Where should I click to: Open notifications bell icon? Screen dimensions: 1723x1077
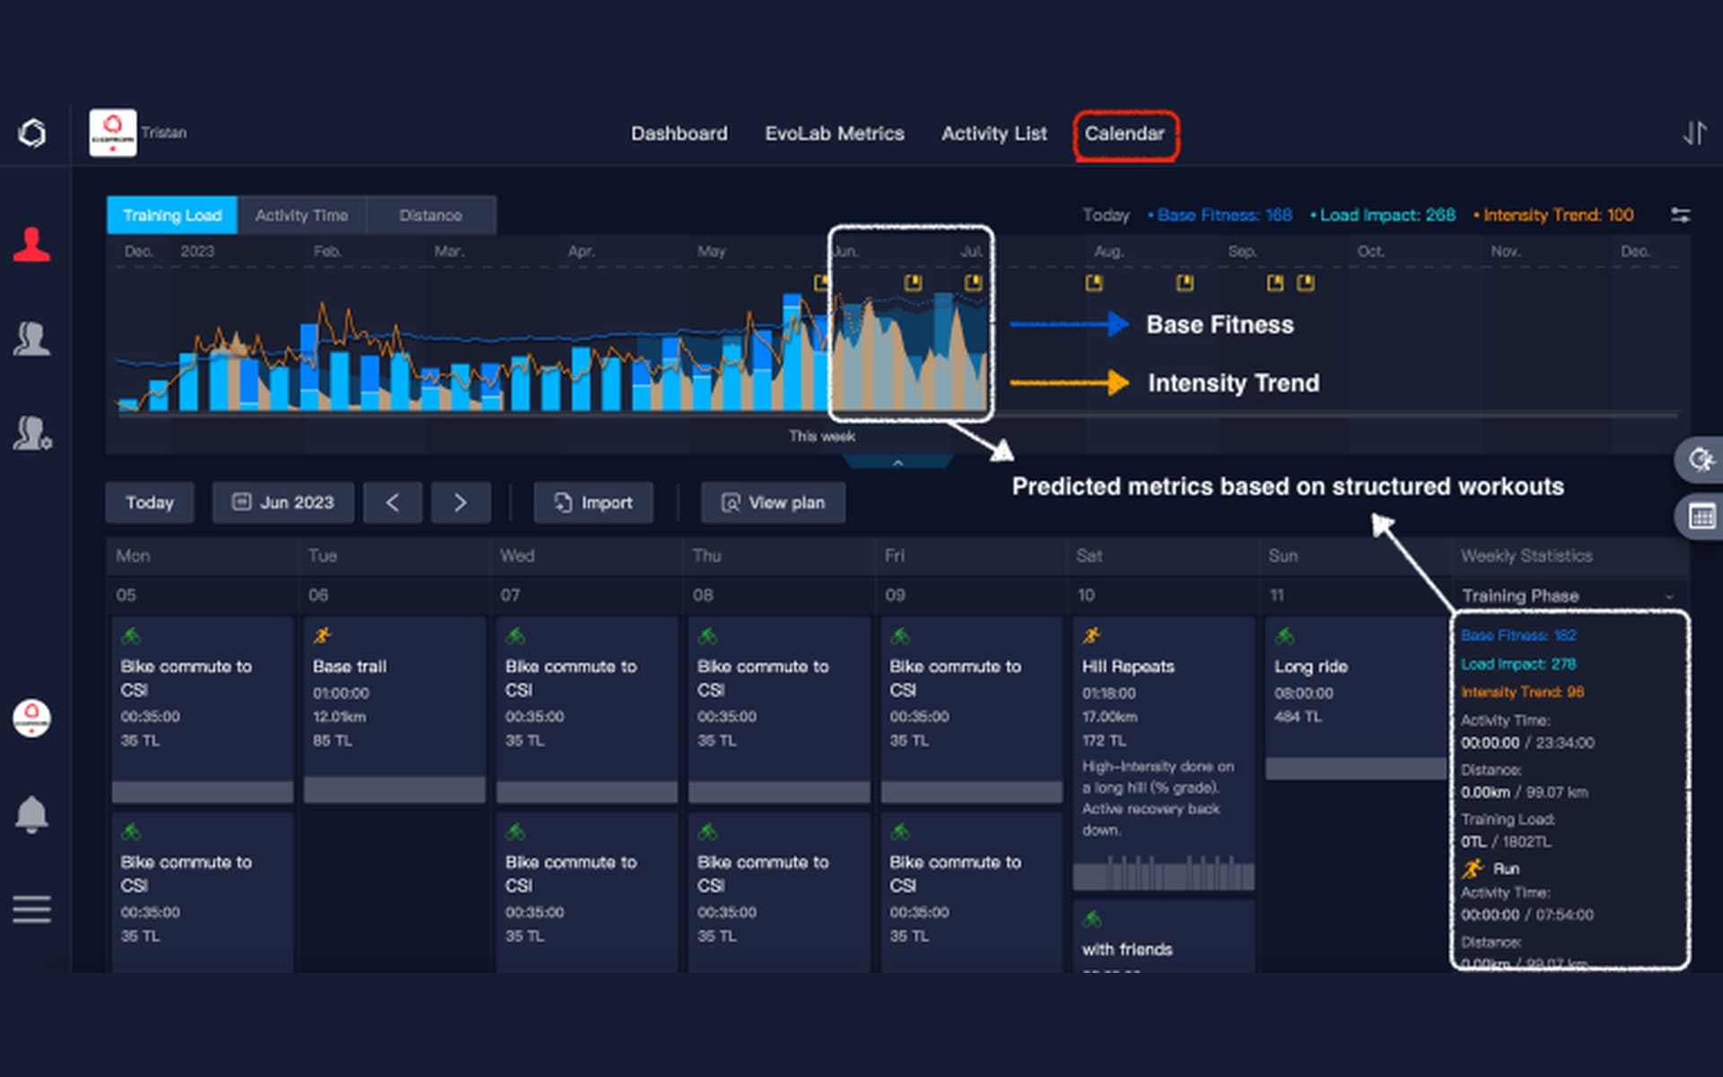coord(31,815)
